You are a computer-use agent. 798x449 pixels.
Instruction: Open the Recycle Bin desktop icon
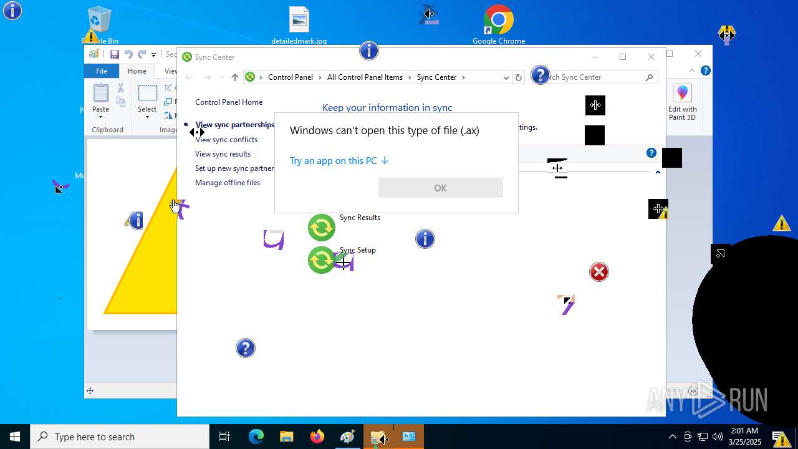pyautogui.click(x=100, y=26)
